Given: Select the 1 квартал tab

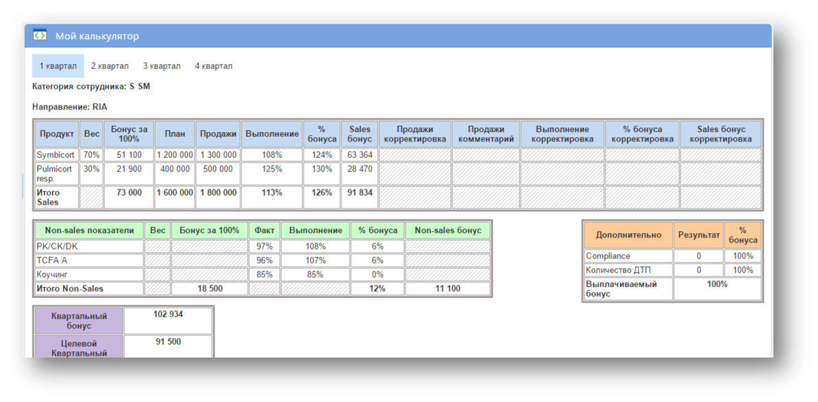Looking at the screenshot, I should [x=58, y=66].
